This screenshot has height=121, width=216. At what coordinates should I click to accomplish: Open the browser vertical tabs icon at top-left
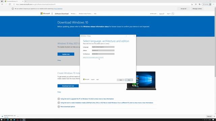click(x=2, y=1)
